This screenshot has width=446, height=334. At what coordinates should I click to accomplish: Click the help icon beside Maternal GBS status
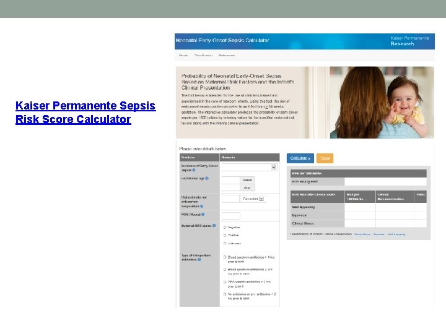click(x=214, y=226)
